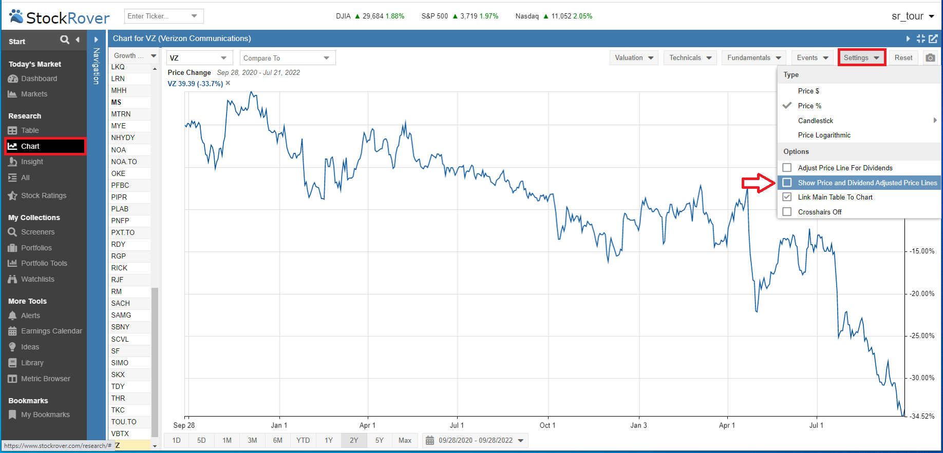Click the ticker list vertical scrollbar
Image resolution: width=943 pixels, height=453 pixels.
coord(155,362)
